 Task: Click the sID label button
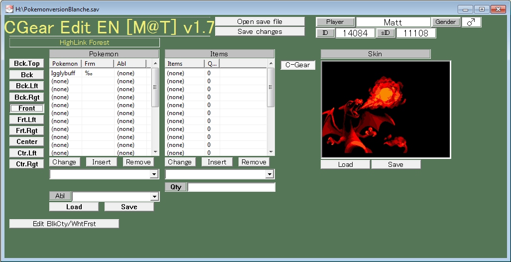(385, 33)
